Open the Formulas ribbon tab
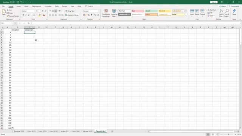This screenshot has width=242, height=136. coord(48,6)
